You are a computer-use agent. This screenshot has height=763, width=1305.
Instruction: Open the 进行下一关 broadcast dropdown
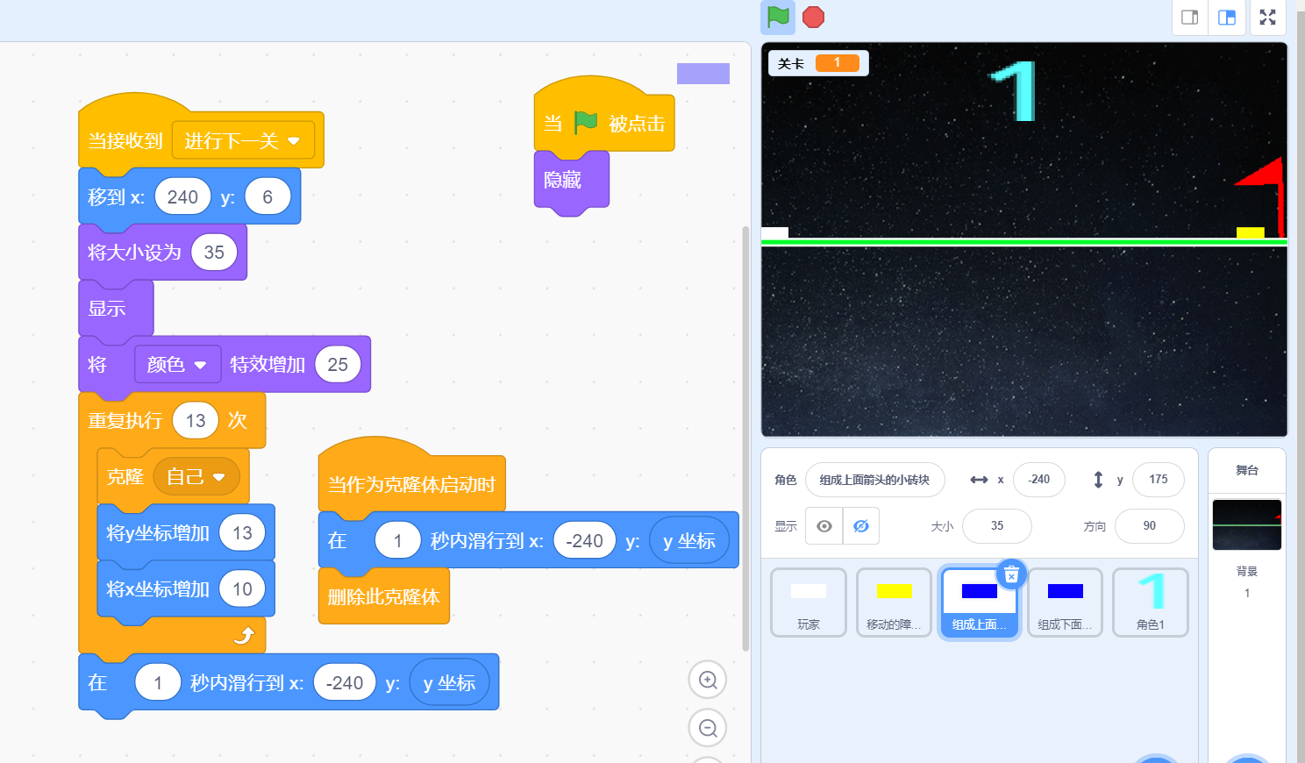(243, 140)
